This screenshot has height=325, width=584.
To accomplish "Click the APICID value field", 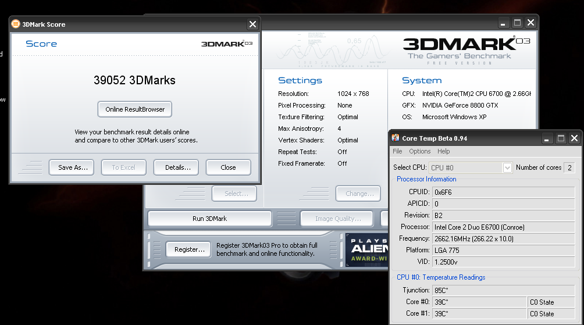I will (x=504, y=203).
